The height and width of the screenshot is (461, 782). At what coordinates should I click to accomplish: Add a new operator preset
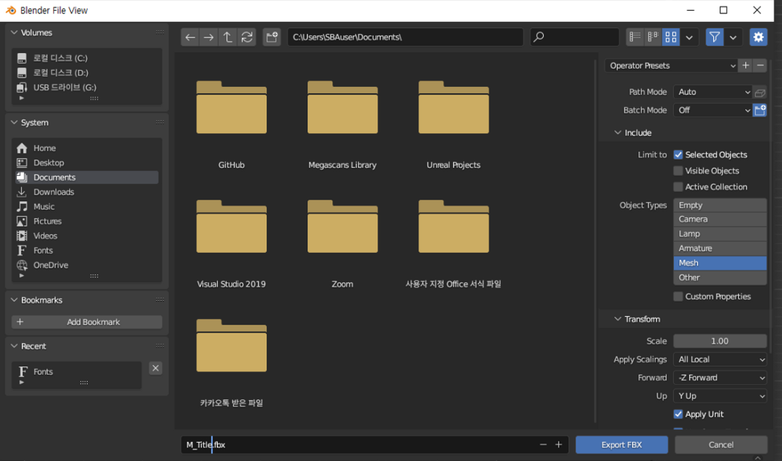point(746,66)
